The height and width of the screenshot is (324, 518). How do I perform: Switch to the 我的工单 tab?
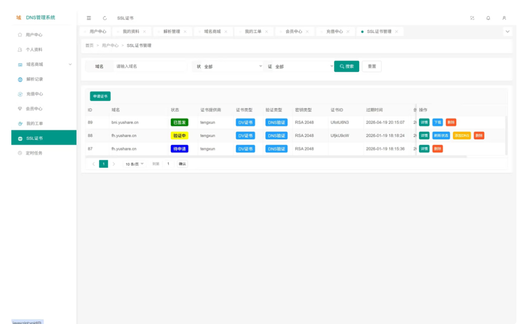tap(253, 32)
